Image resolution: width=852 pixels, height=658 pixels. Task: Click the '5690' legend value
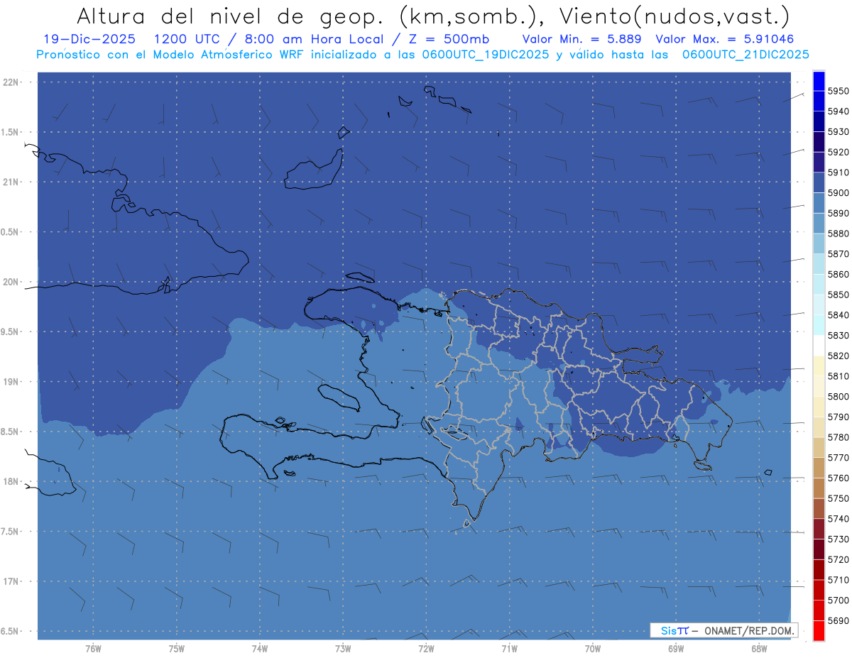[x=839, y=620]
